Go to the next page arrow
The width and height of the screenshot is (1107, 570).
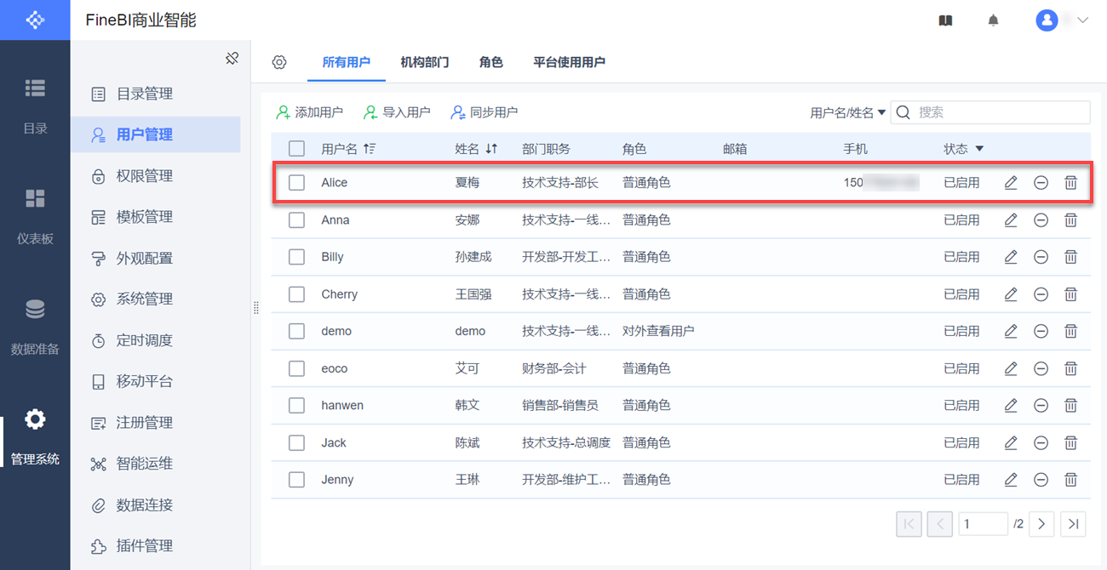pyautogui.click(x=1041, y=524)
